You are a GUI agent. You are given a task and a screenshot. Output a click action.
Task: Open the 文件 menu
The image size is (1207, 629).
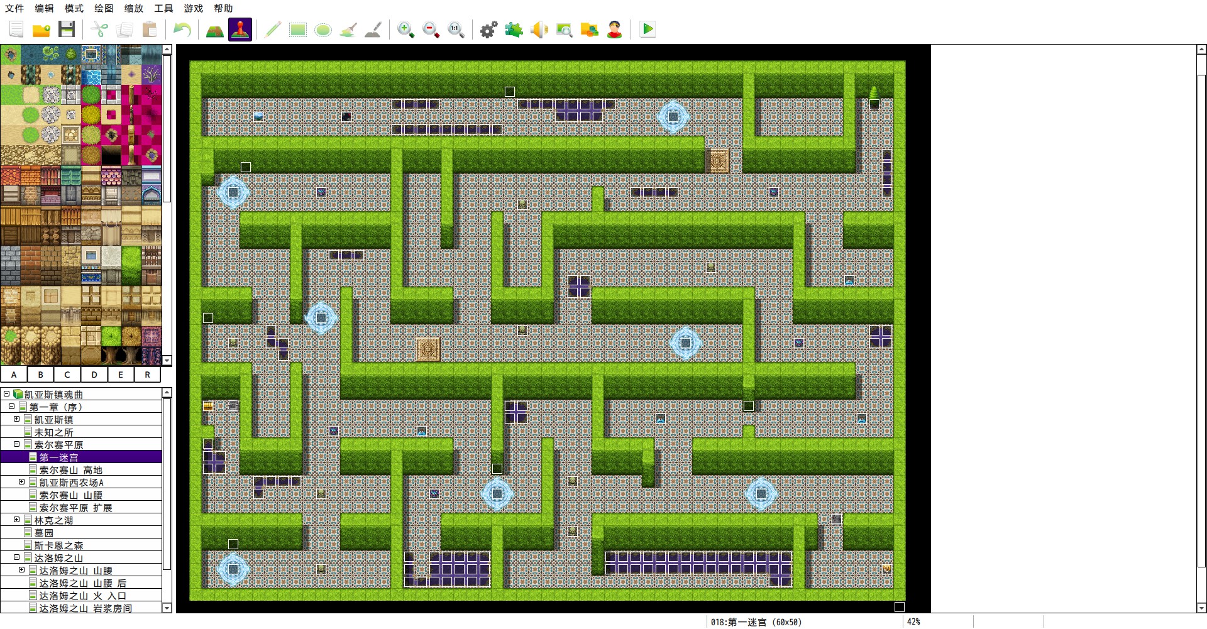(14, 8)
